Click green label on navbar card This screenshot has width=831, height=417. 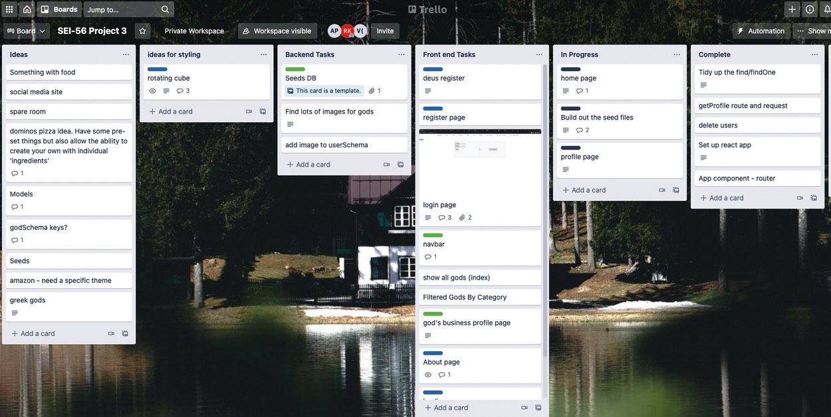pyautogui.click(x=433, y=235)
